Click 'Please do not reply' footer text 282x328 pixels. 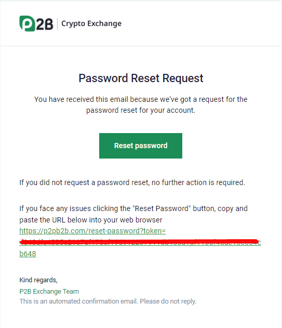(168, 301)
